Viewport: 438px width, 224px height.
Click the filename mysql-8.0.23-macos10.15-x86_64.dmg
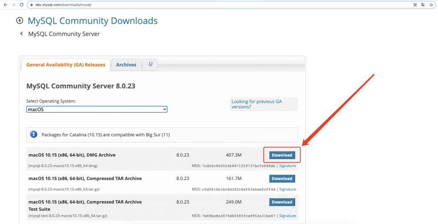click(63, 166)
